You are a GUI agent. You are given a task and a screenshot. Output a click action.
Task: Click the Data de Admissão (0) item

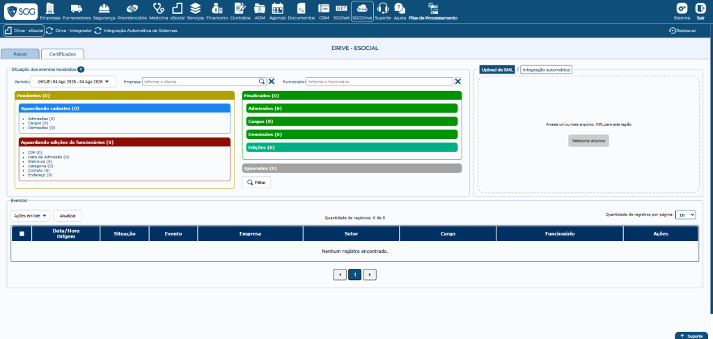(x=48, y=157)
